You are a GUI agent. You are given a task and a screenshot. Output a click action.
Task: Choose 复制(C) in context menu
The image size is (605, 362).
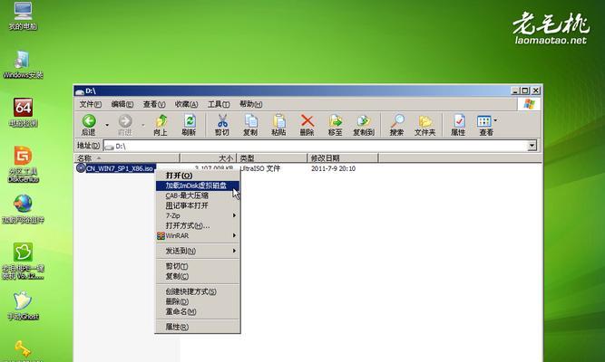point(198,277)
